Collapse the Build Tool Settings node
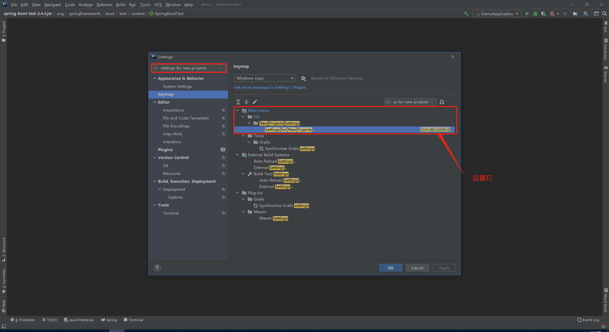The image size is (609, 332). tap(243, 174)
